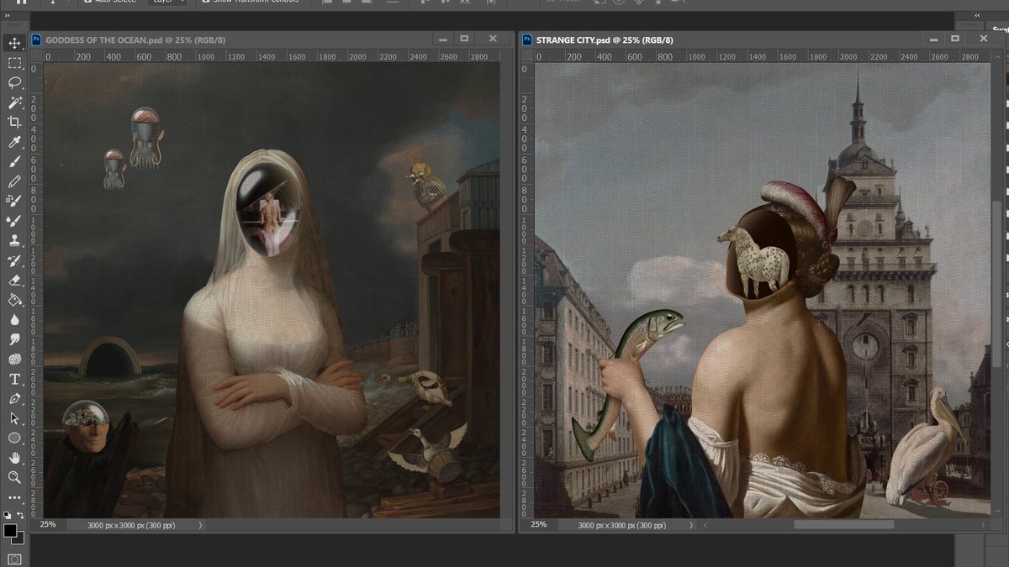The width and height of the screenshot is (1009, 567).
Task: Maximize the GODDESS OF THE OCEAN document window
Action: click(464, 39)
